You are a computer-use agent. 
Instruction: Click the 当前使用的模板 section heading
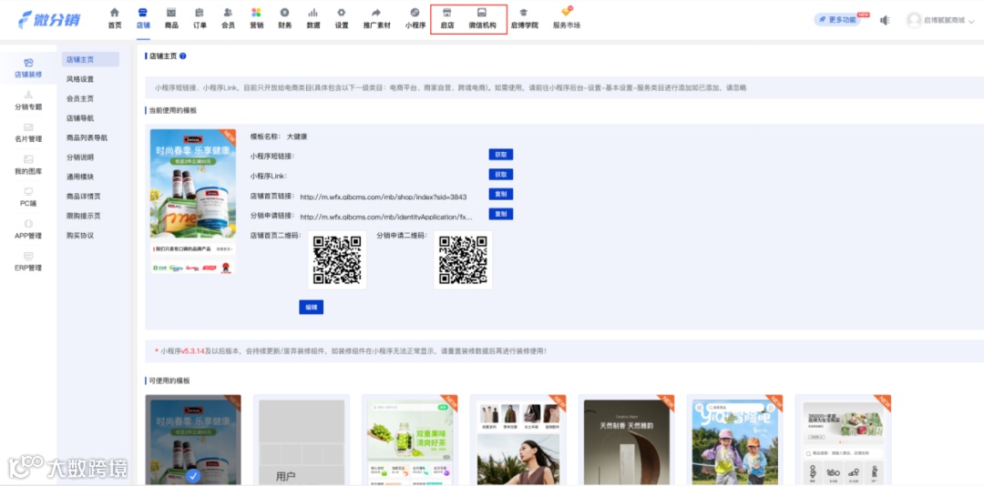pos(172,110)
